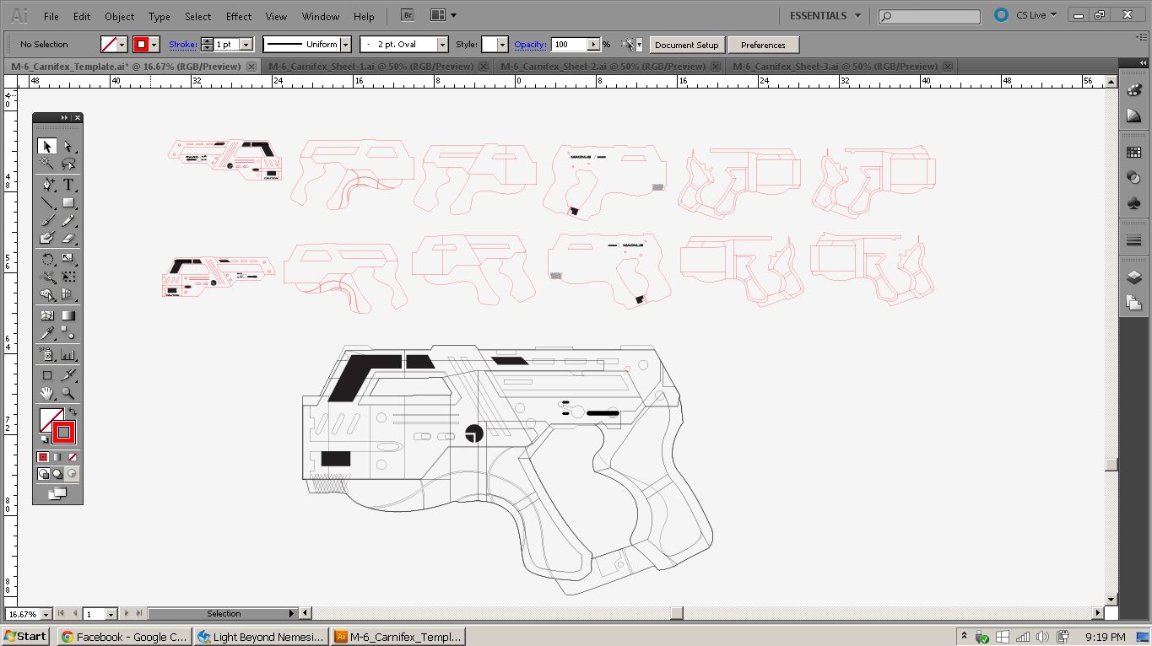Open graphic Style dropdown
Viewport: 1152px width, 646px height.
[x=503, y=45]
